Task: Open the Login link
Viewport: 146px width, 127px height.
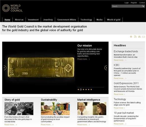Action: pos(127,3)
